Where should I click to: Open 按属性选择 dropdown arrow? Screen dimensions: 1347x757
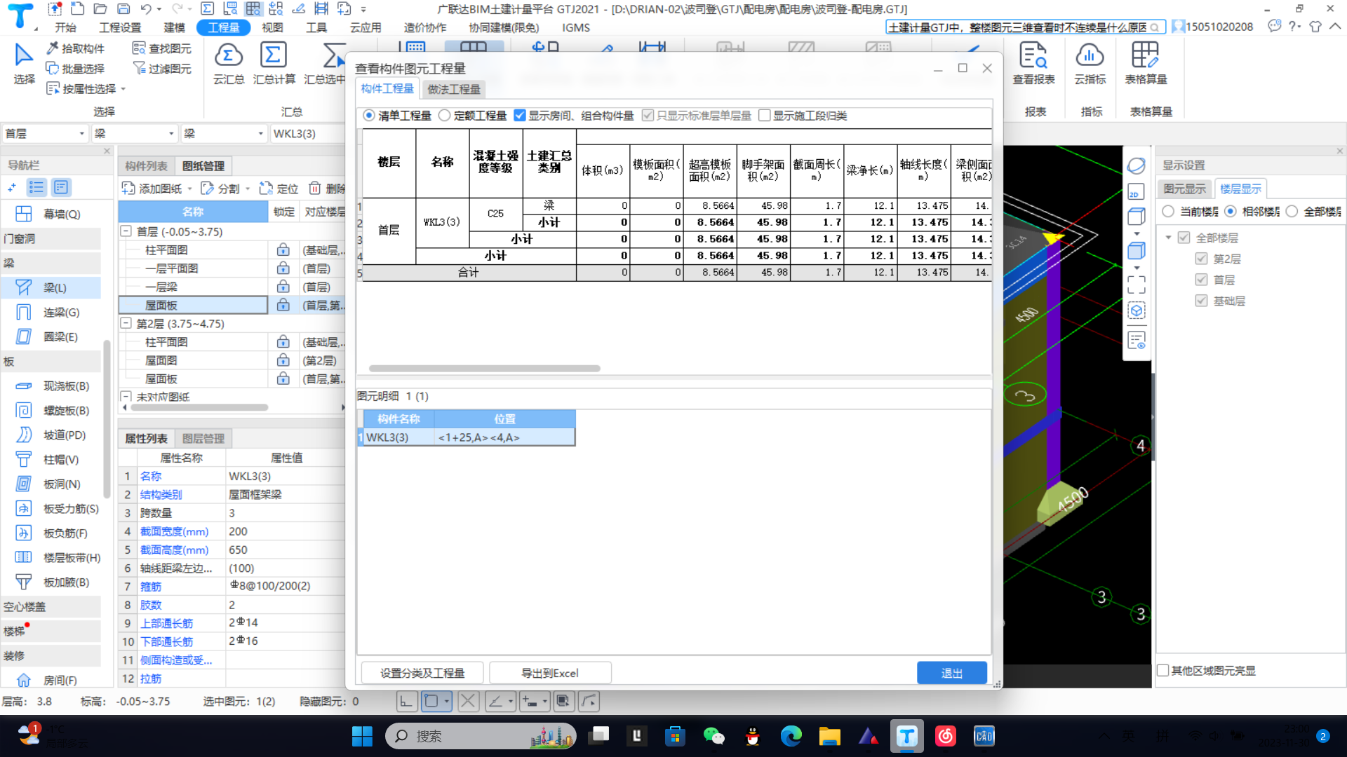123,89
